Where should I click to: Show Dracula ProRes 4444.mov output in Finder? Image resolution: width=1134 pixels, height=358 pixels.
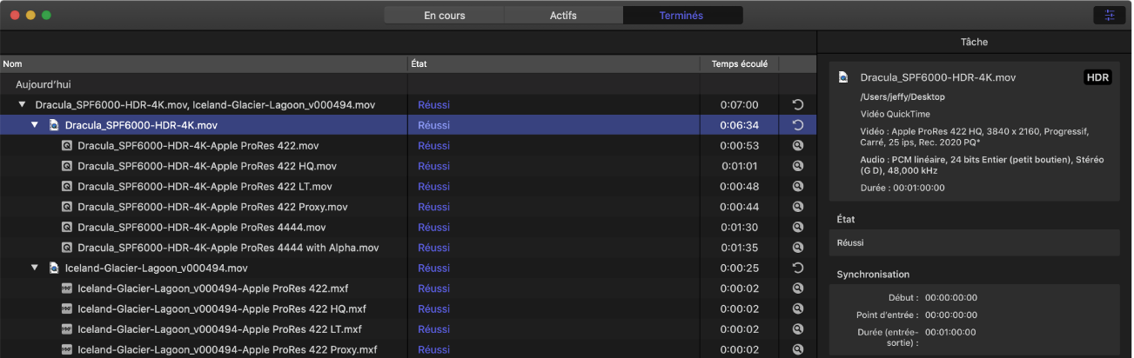(797, 228)
